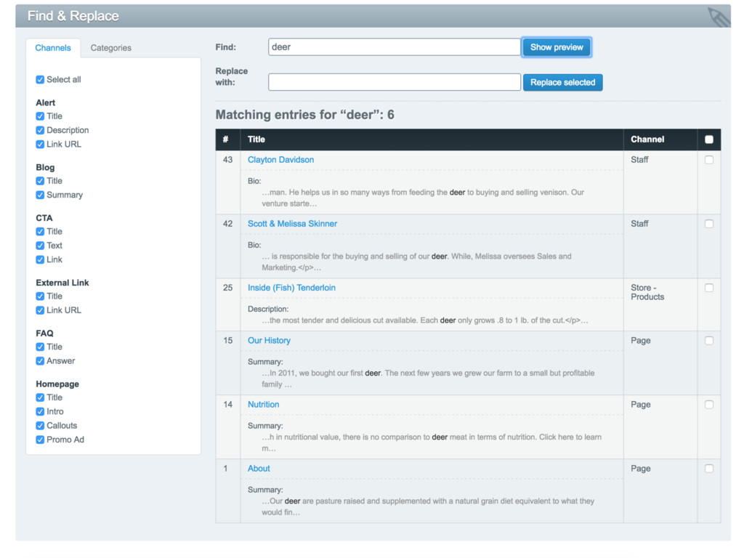Disable the External Link Title checkbox
Image resolution: width=744 pixels, height=558 pixels.
(41, 296)
